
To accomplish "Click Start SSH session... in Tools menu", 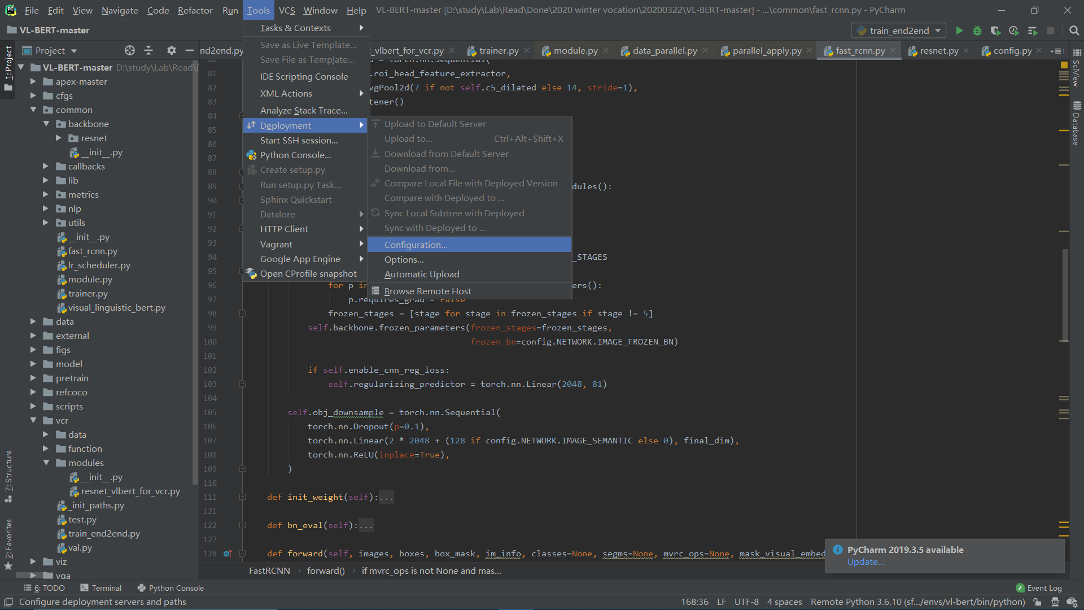I will click(x=305, y=140).
